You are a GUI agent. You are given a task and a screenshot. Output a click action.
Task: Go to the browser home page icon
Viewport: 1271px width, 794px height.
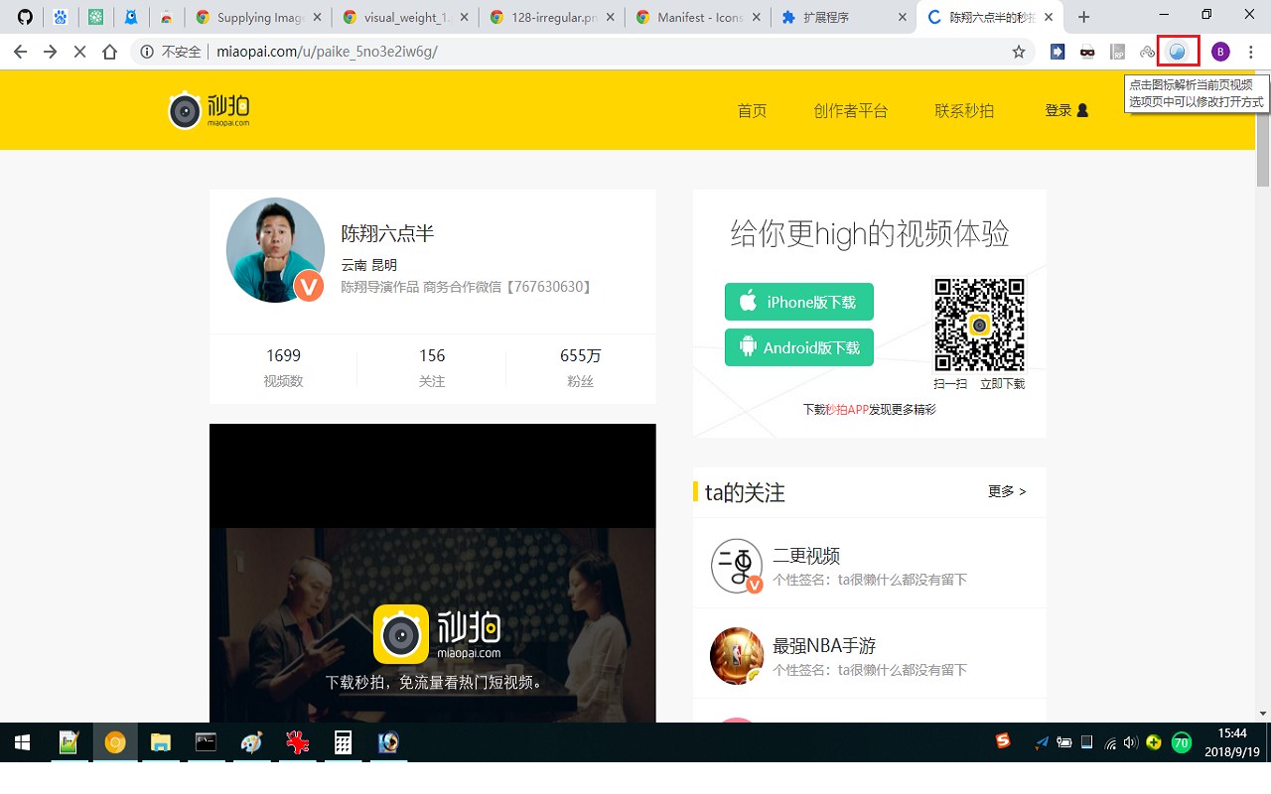pyautogui.click(x=110, y=52)
